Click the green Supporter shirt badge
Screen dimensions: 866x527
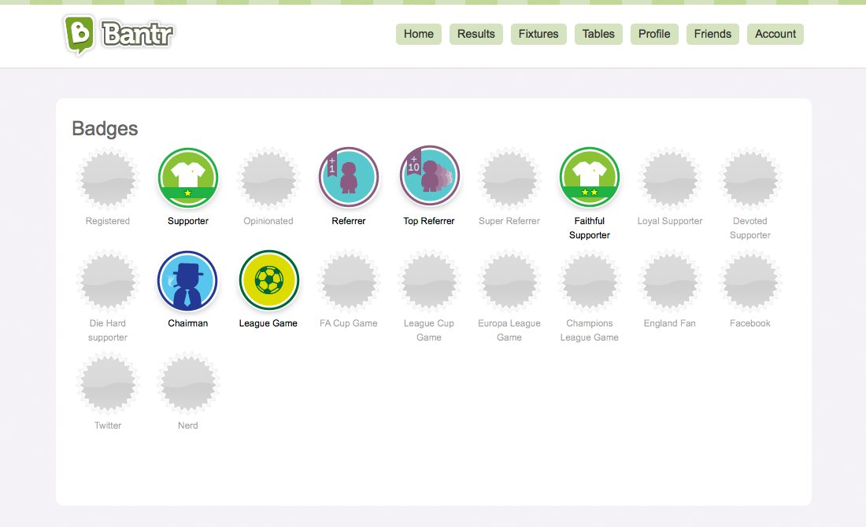coord(188,178)
